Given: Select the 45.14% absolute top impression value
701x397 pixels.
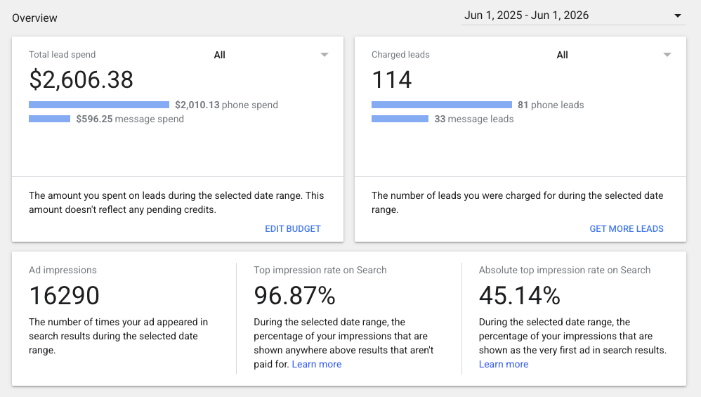Looking at the screenshot, I should tap(520, 296).
